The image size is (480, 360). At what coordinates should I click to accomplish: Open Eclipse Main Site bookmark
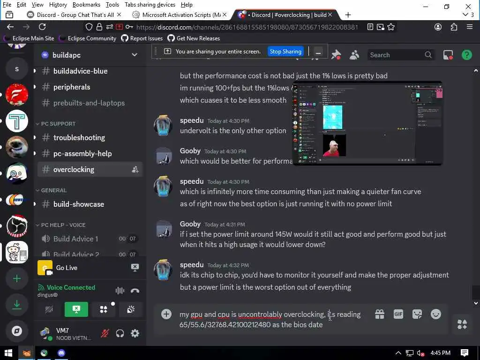29,38
